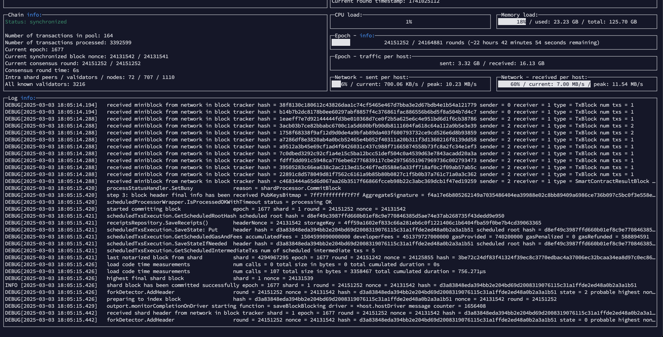Click 'forkDetector.AddHeader' line at 18:05:15.442

point(330,319)
